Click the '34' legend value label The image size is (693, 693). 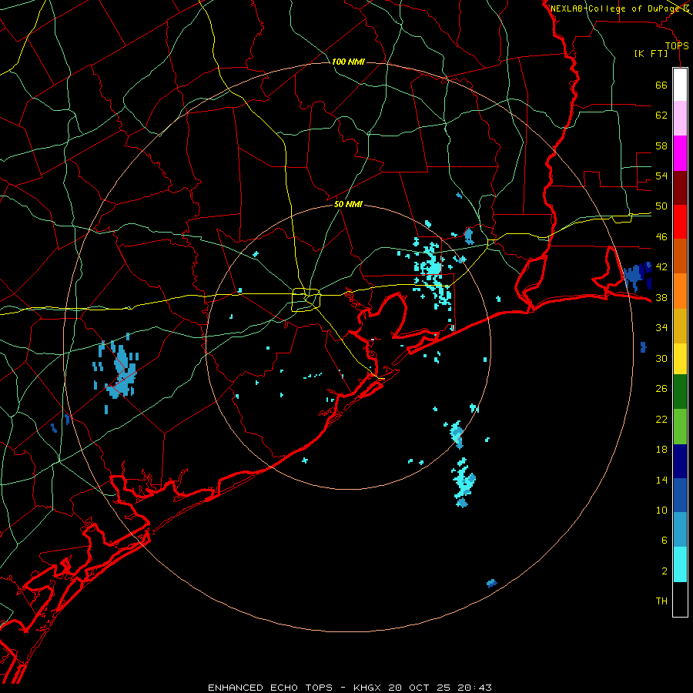pos(661,328)
